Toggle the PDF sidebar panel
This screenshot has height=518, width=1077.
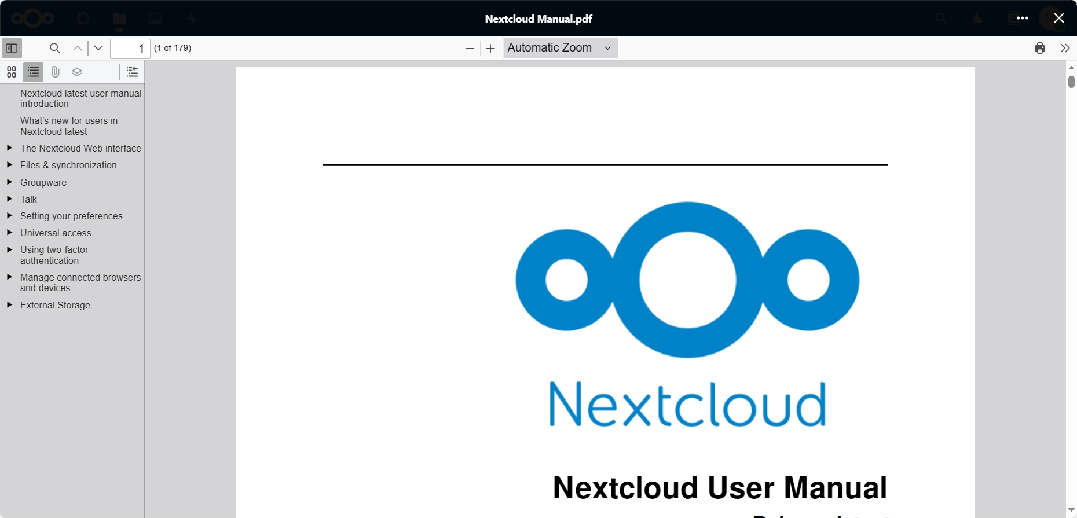(x=12, y=48)
